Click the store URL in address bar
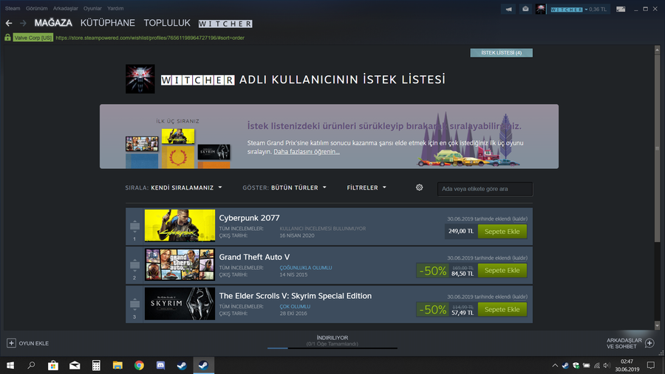The image size is (665, 374). [x=150, y=38]
